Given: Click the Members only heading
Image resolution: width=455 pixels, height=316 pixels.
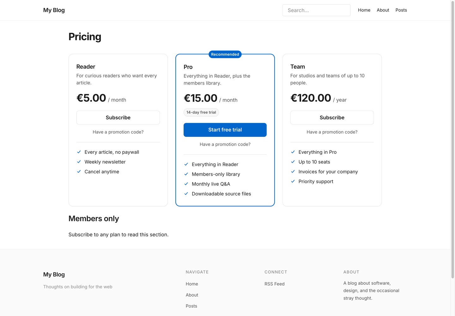Looking at the screenshot, I should coord(94,219).
